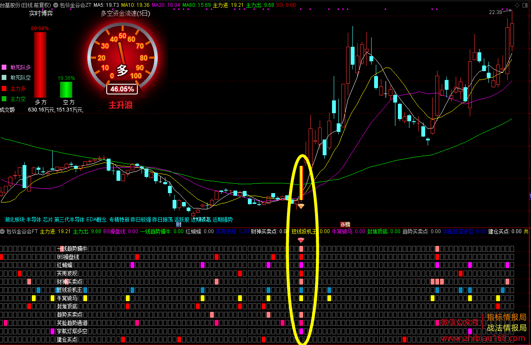Open the 湖北板块 tag
The image size is (531, 345).
14,220
